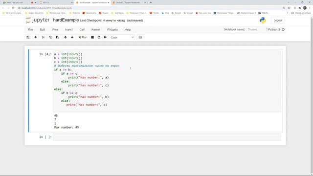Switch to the second browser tab

(55, 2)
